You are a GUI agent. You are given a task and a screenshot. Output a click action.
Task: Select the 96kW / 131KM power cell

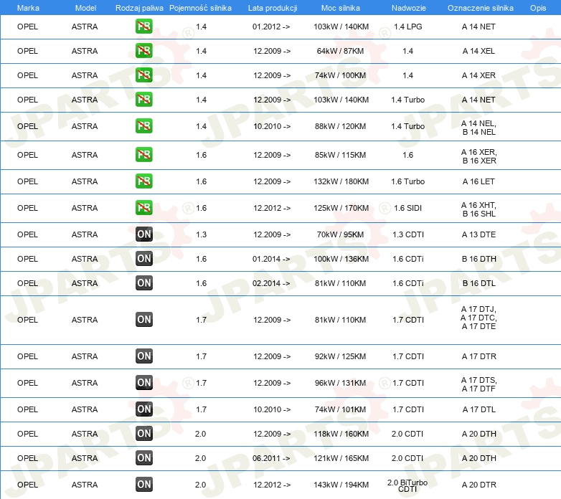click(340, 383)
